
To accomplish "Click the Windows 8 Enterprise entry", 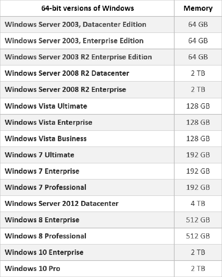I will point(42,220).
